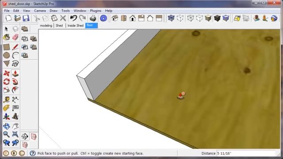
Task: Click the Undo arrow
Action: (73, 18)
